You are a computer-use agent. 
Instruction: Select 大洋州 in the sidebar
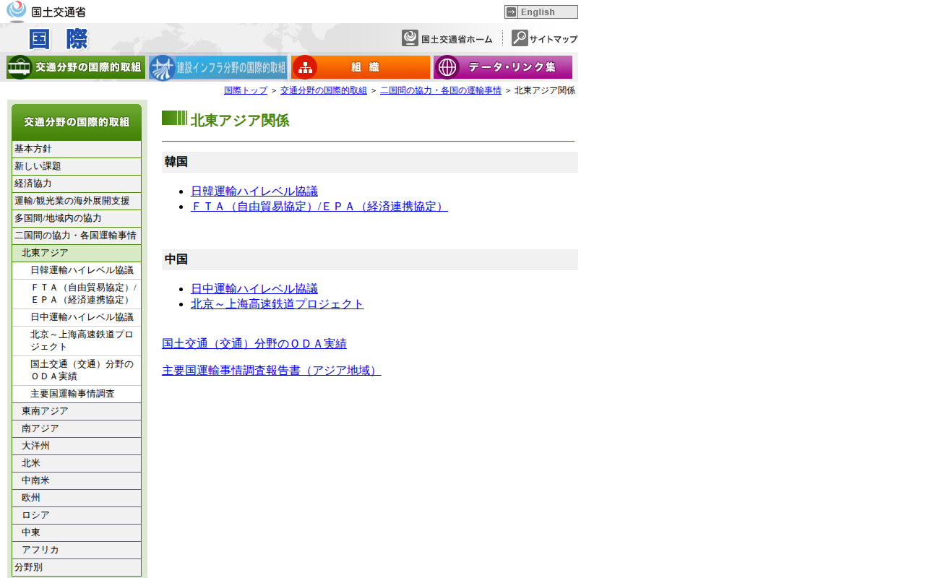77,446
